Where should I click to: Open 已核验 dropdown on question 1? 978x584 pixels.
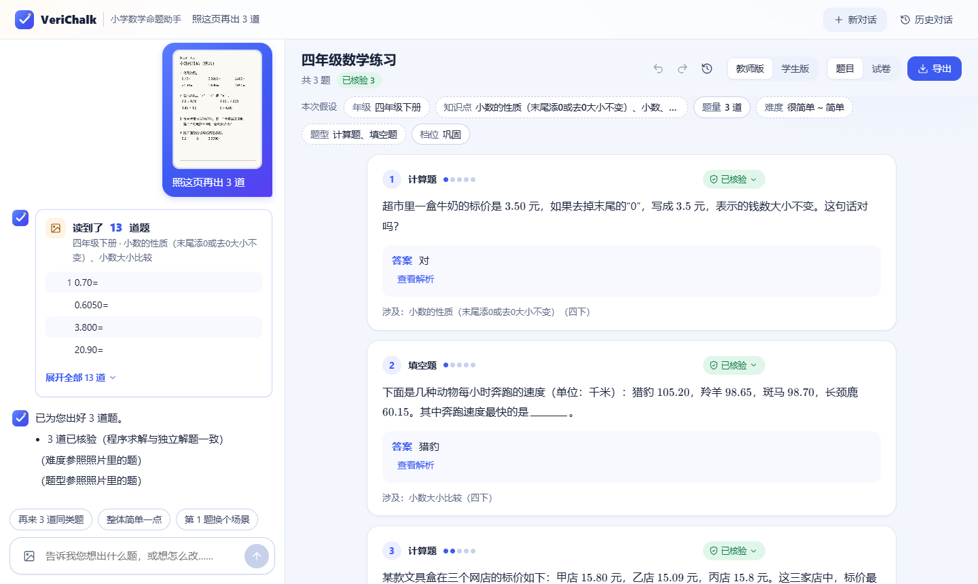[733, 179]
